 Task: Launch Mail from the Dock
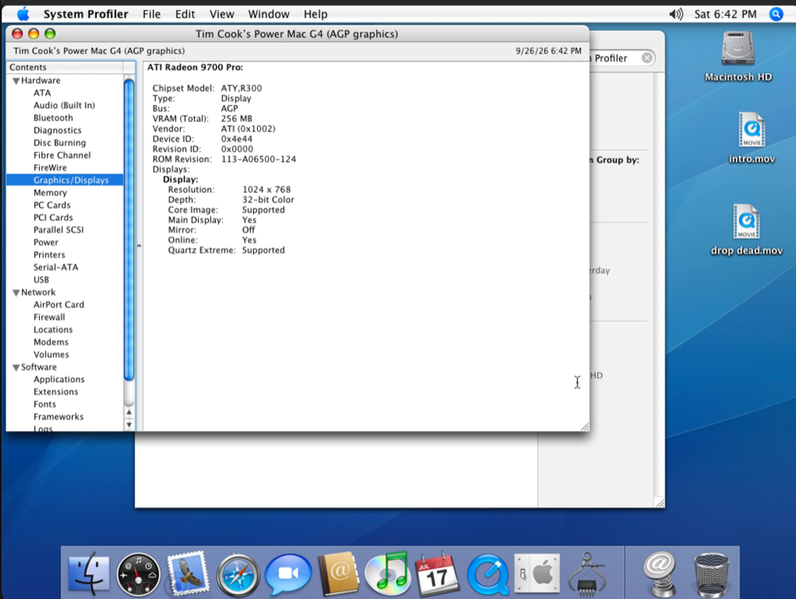[x=188, y=573]
